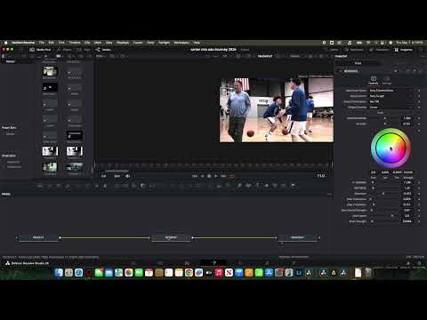Toggle the Inspector panel button
Image resolution: width=427 pixels, height=320 pixels.
pyautogui.click(x=403, y=50)
